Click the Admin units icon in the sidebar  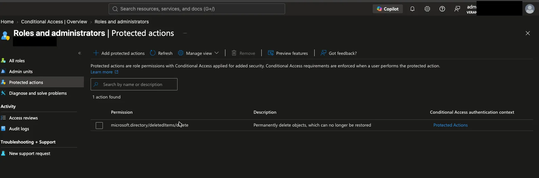tap(3, 71)
